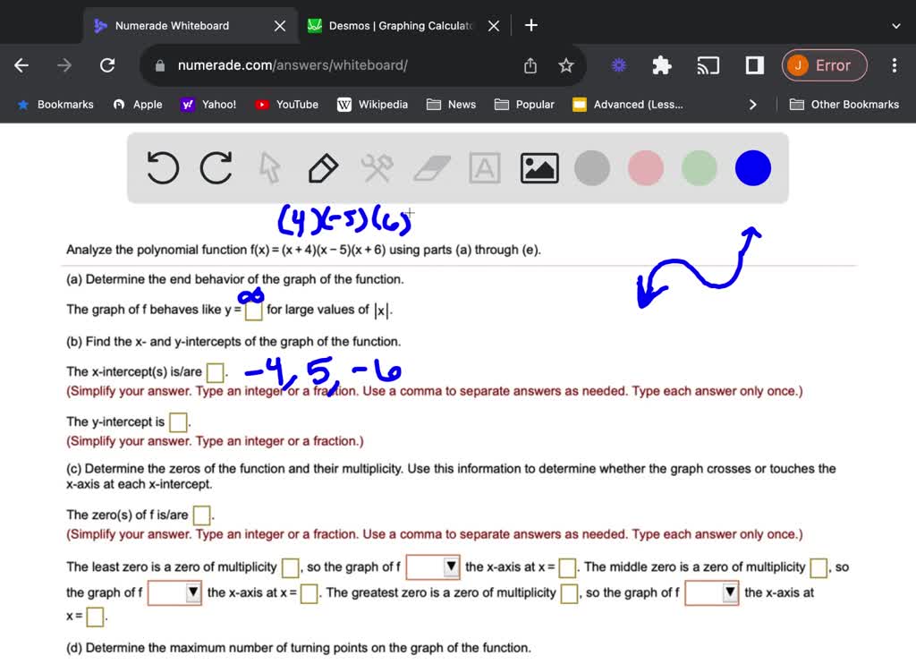Open the first crosses/touches dropdown
Screen dimensions: 916x664
click(x=433, y=566)
